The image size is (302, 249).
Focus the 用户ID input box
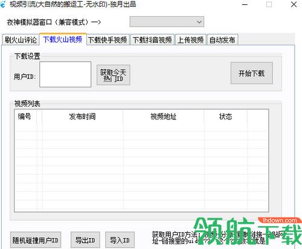point(65,74)
